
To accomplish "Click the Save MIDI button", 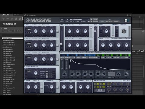I will click(126, 81).
